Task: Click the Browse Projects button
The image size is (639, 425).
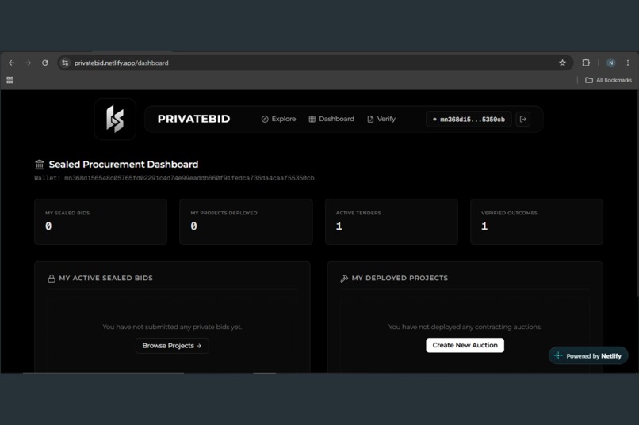Action: coord(172,346)
